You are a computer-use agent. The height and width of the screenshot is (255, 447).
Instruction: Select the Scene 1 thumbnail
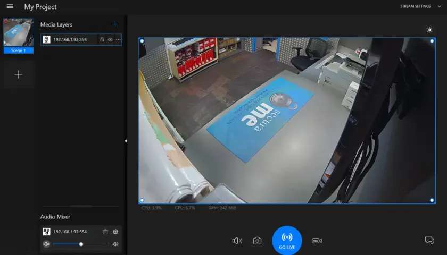(19, 32)
